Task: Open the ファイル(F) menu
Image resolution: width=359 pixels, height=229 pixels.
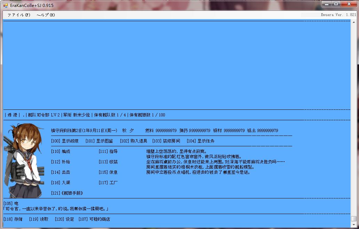Action: pyautogui.click(x=19, y=15)
